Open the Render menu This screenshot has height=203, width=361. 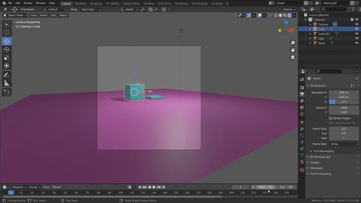tap(28, 3)
